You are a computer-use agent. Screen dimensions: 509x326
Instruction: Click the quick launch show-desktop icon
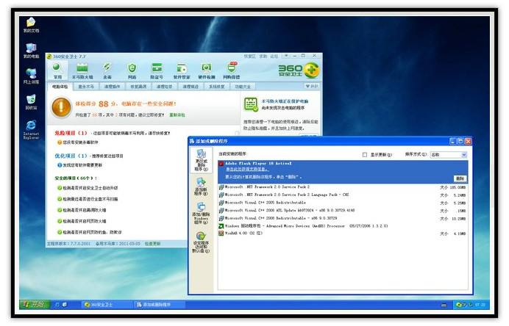(x=65, y=305)
